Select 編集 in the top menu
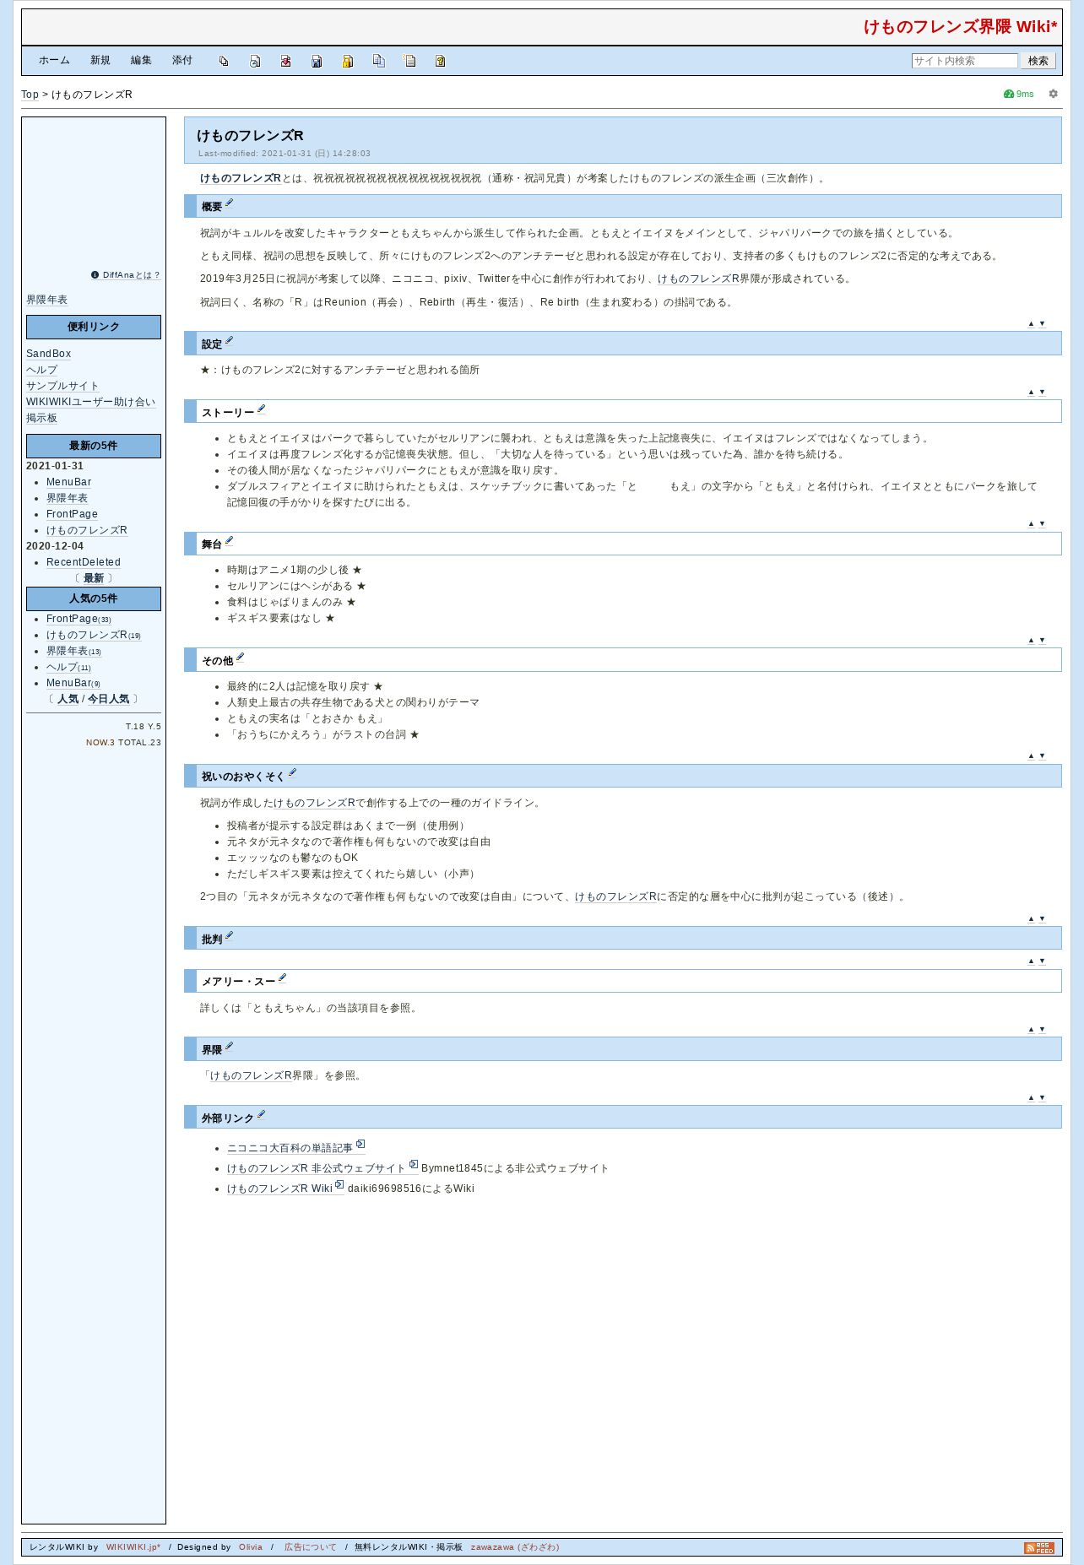The height and width of the screenshot is (1565, 1084). [x=141, y=61]
